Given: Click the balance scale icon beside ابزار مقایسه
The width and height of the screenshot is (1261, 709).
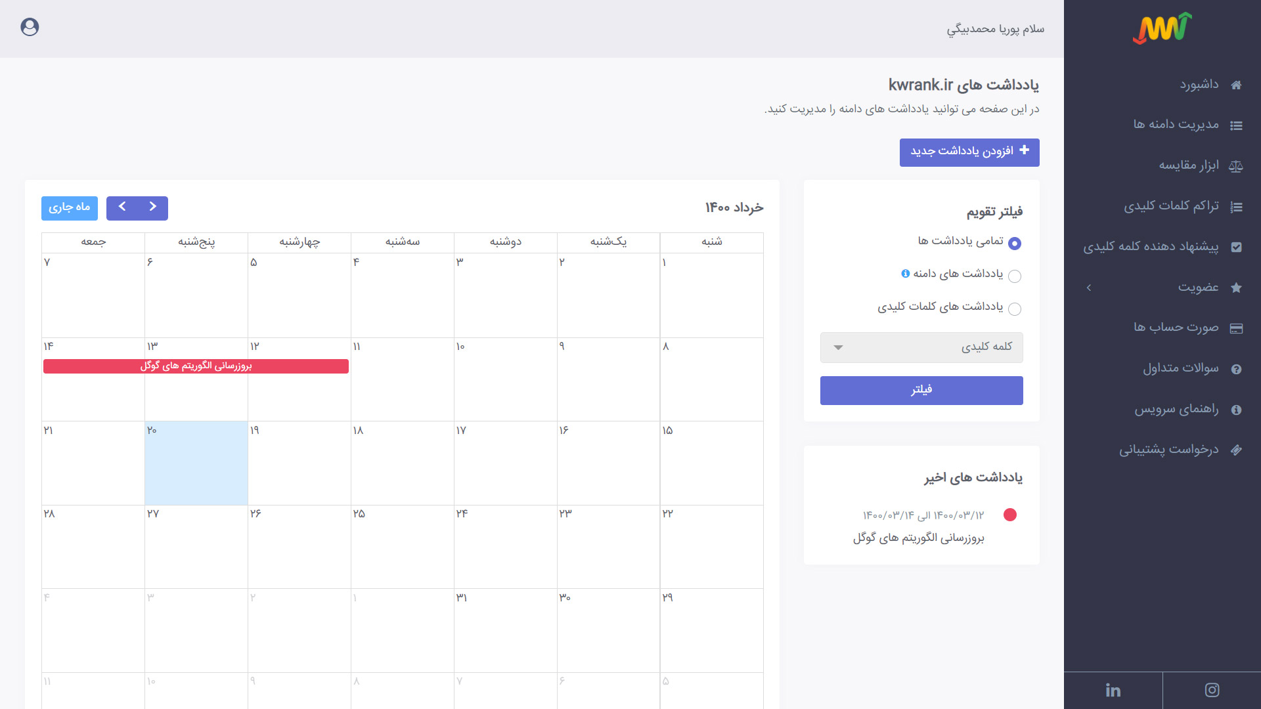Looking at the screenshot, I should pyautogui.click(x=1236, y=166).
